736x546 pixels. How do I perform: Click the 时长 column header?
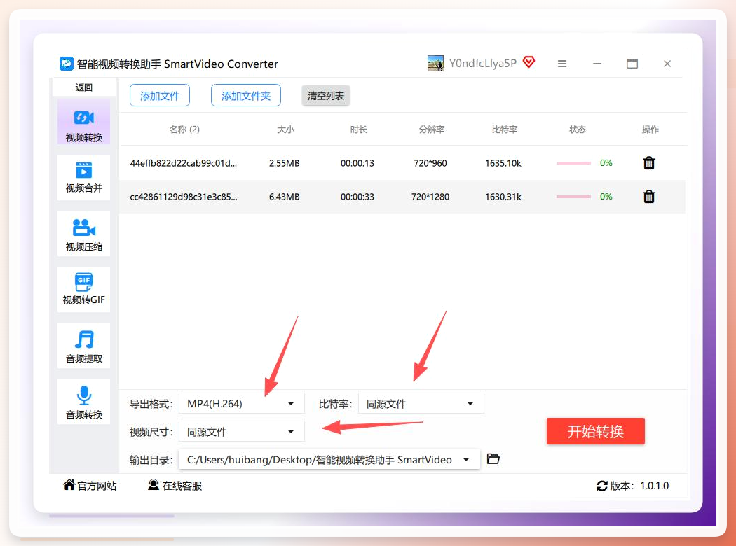tap(358, 129)
